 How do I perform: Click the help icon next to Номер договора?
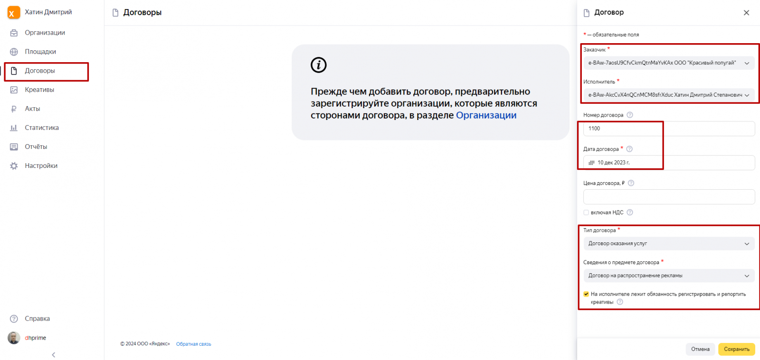click(x=630, y=115)
